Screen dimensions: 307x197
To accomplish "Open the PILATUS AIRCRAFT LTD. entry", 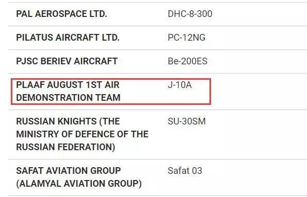I will click(68, 38).
